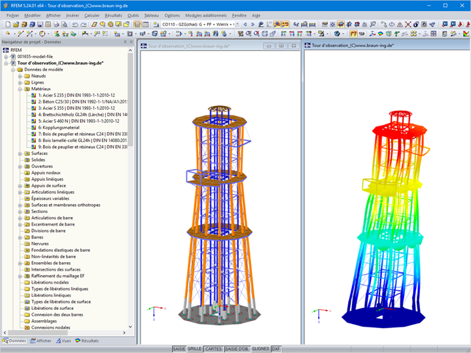Toggle show results eye button
This screenshot has height=353, width=471.
[x=277, y=24]
